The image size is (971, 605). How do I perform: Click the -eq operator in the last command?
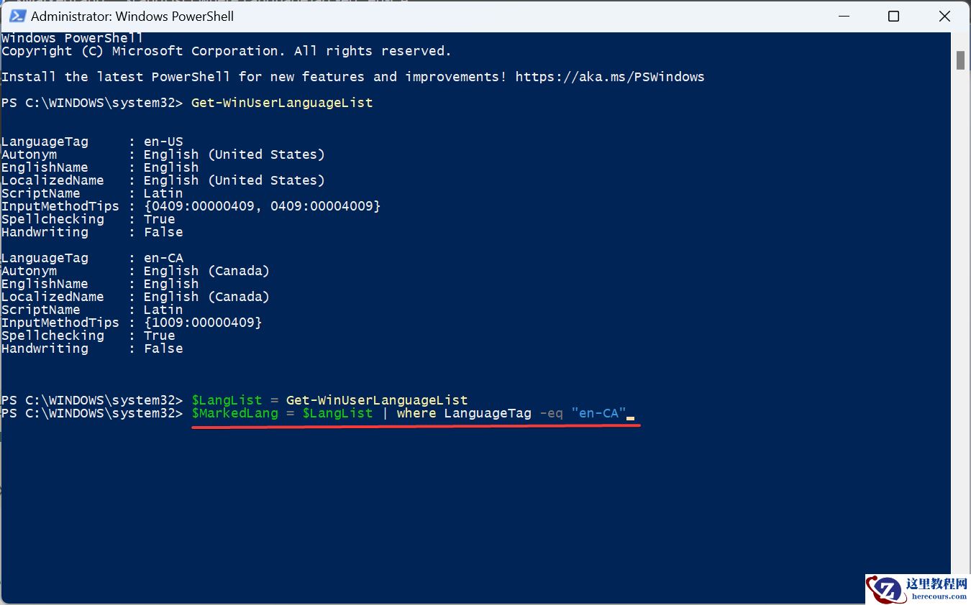(551, 413)
